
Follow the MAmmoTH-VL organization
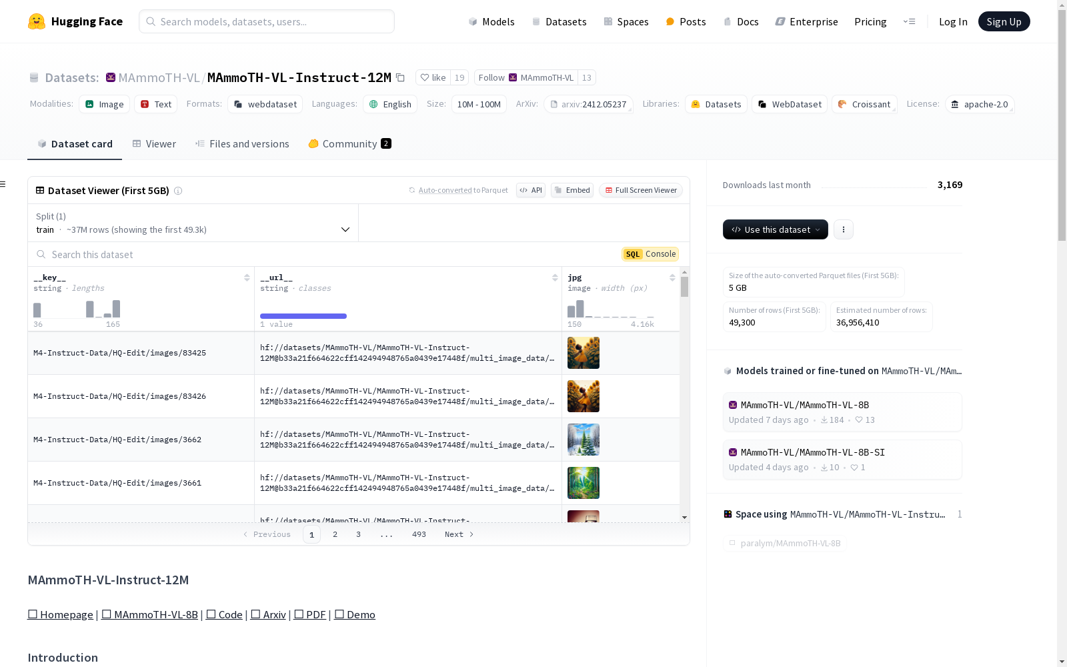click(525, 77)
